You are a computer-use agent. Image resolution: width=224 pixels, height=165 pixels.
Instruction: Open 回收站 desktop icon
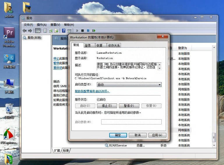[x=9, y=111]
